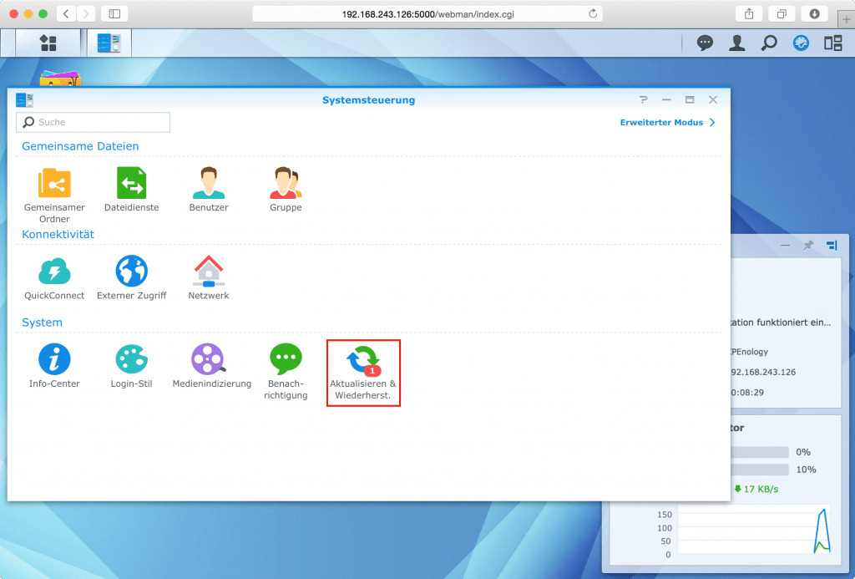Open the notifications speech bubble icon
The width and height of the screenshot is (855, 579).
tap(705, 43)
